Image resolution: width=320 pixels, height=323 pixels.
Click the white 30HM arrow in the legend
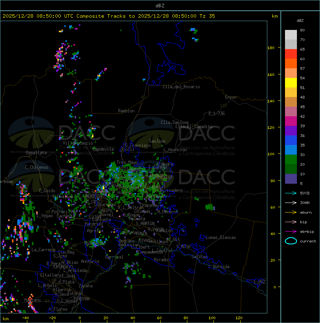[x=291, y=203]
